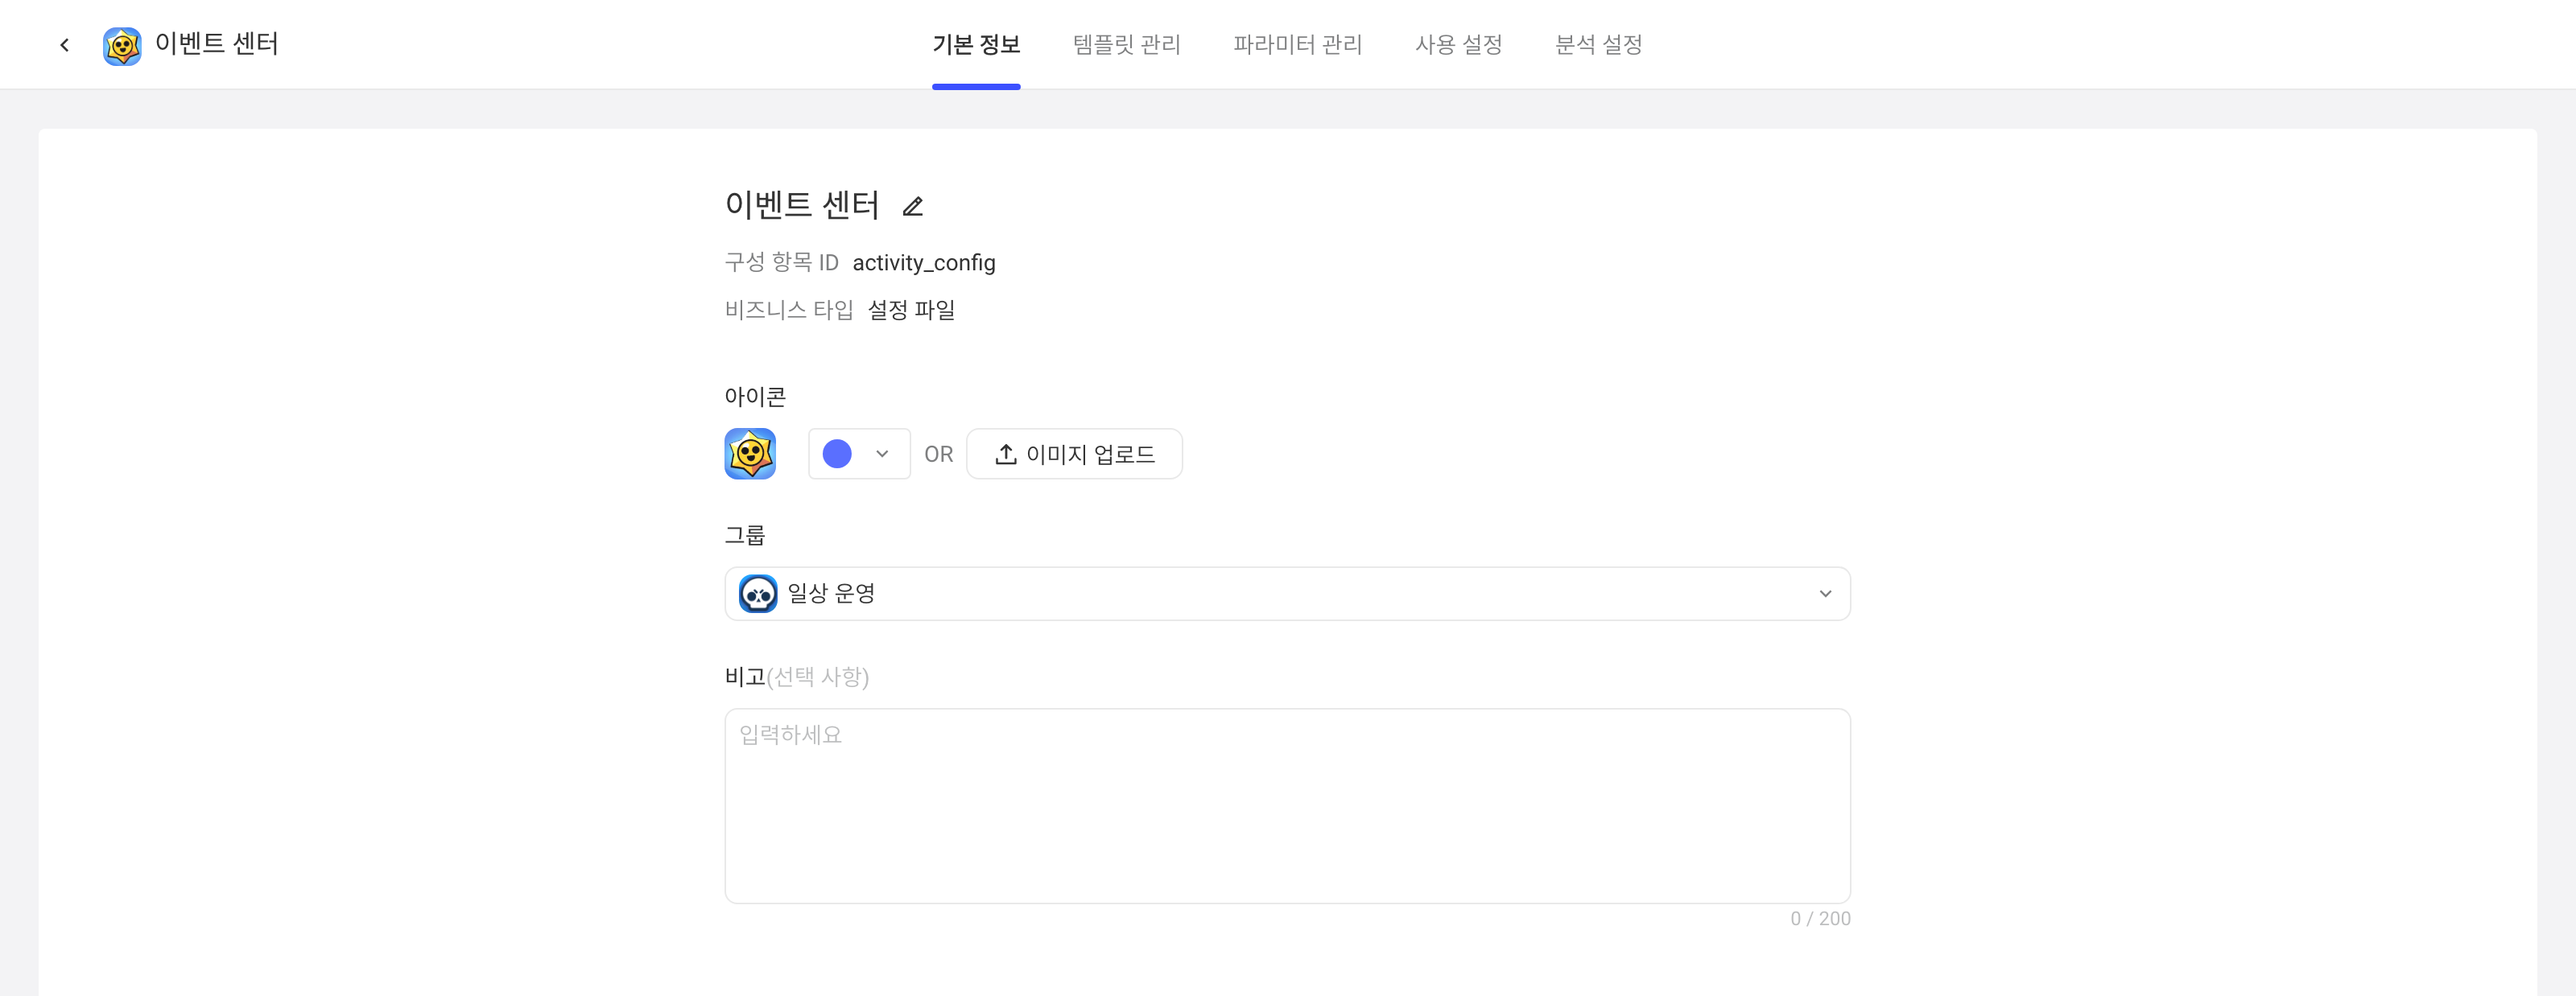Viewport: 2576px width, 996px height.
Task: Expand the 일상 운영 group dropdown
Action: click(x=1287, y=594)
